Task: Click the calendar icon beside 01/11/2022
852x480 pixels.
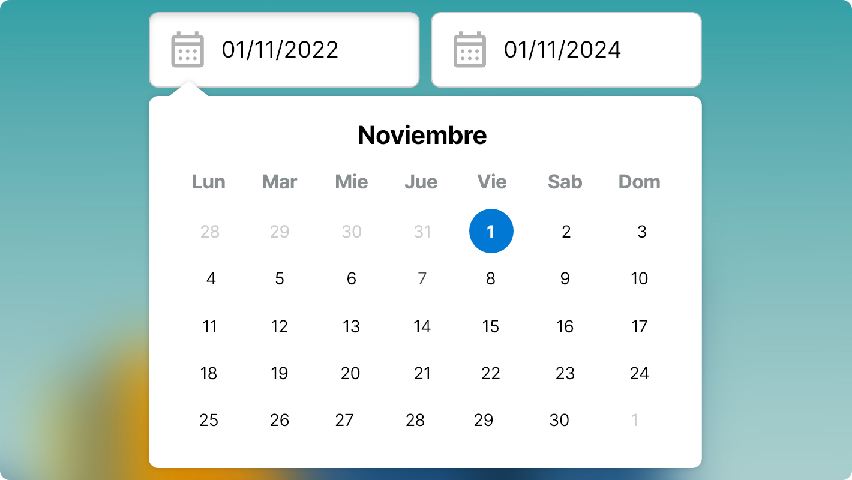Action: (x=187, y=49)
